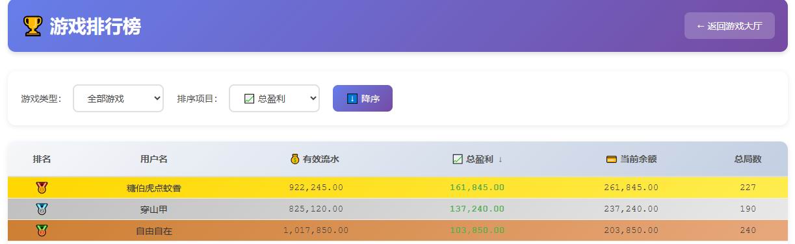The width and height of the screenshot is (795, 244).
Task: Click the 203,850.00 balance value
Action: click(x=631, y=230)
